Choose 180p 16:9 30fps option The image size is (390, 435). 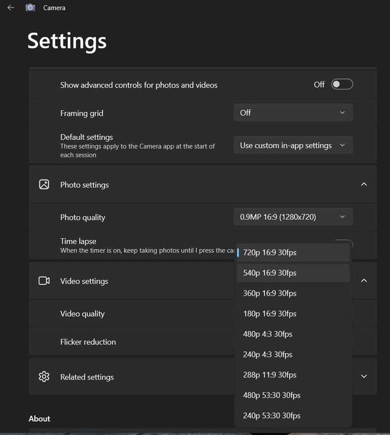[293, 314]
